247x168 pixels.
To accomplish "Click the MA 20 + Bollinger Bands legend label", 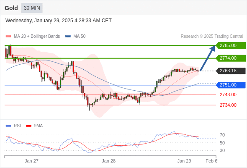I will pyautogui.click(x=37, y=37).
